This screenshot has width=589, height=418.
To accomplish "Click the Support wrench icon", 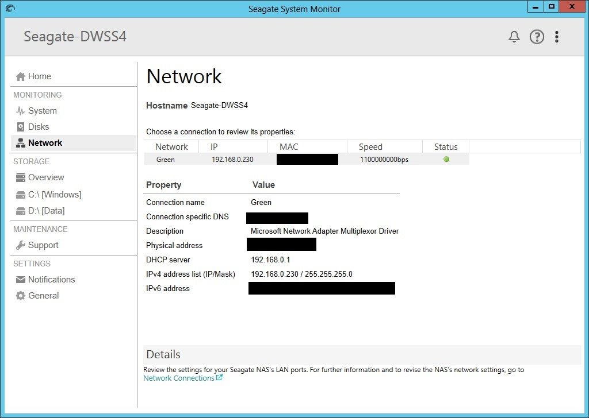I will click(21, 245).
